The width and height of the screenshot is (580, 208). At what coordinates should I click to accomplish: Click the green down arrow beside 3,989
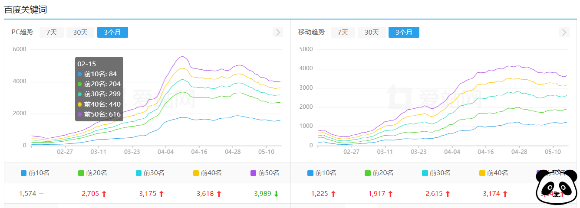tap(276, 194)
